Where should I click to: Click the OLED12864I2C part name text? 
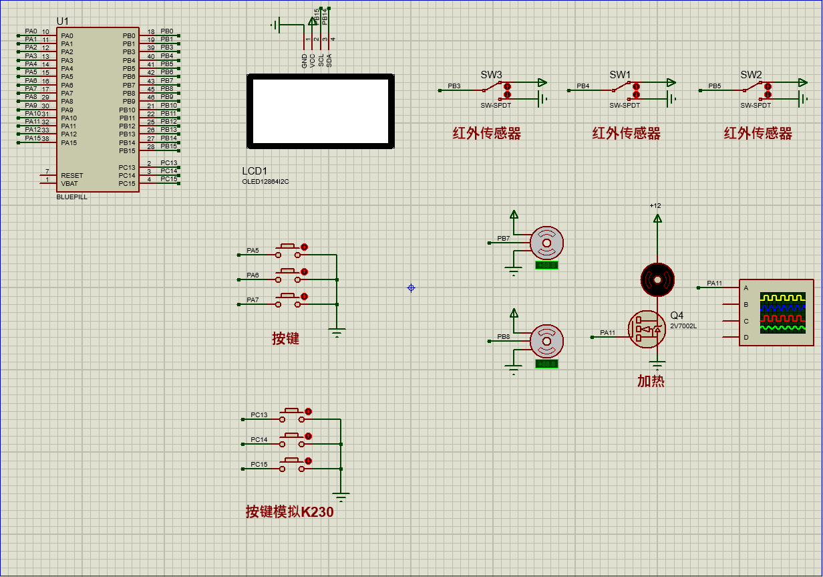pyautogui.click(x=265, y=182)
